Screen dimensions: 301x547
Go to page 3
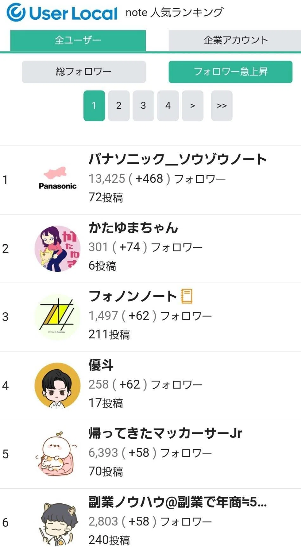[143, 106]
